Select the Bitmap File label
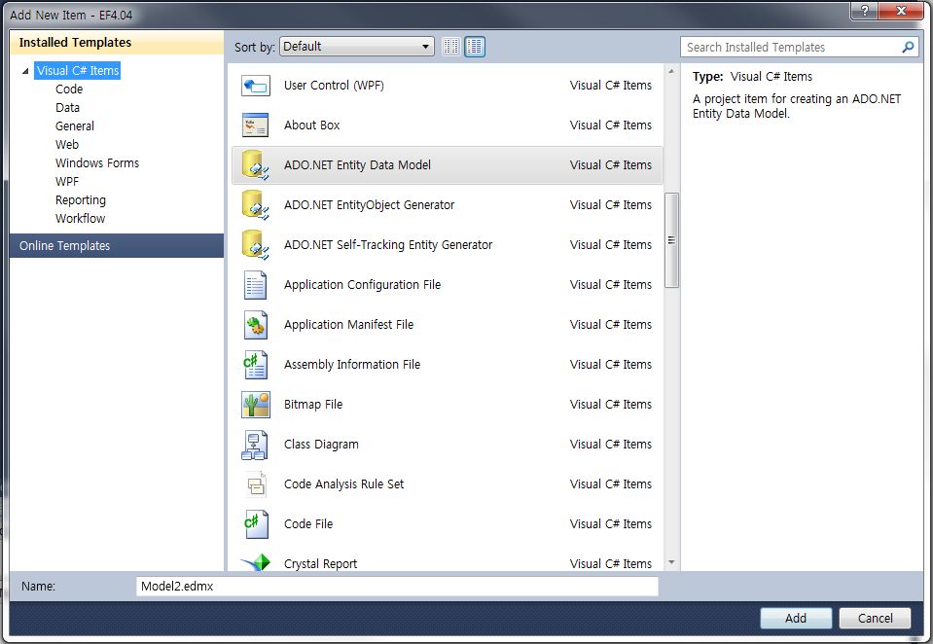933x644 pixels. tap(313, 405)
